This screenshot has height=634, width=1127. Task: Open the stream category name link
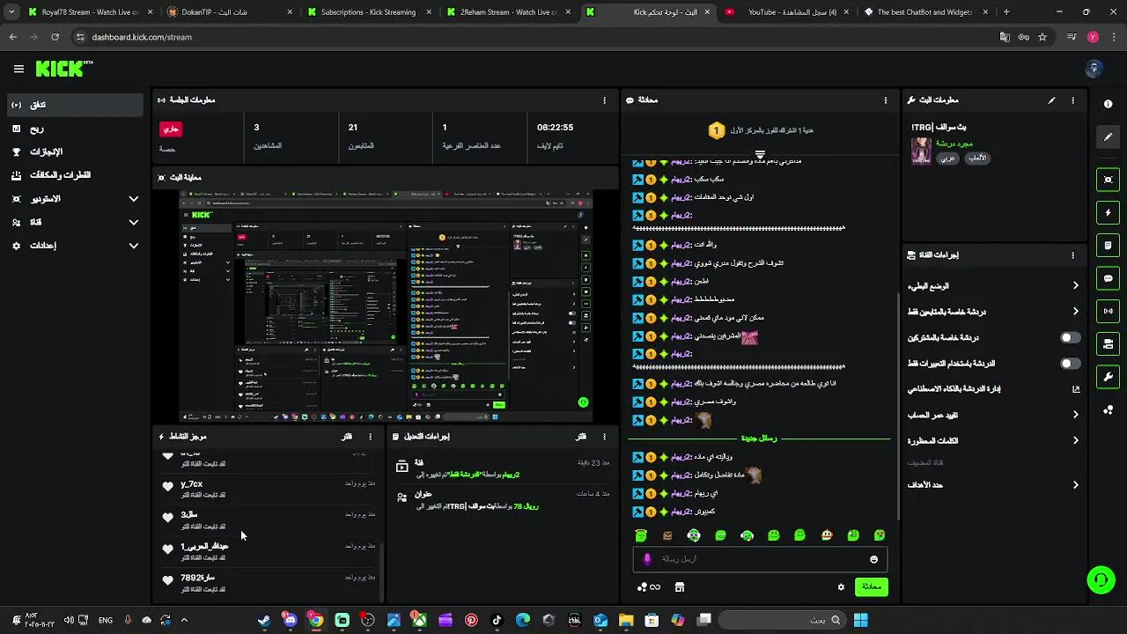click(954, 143)
